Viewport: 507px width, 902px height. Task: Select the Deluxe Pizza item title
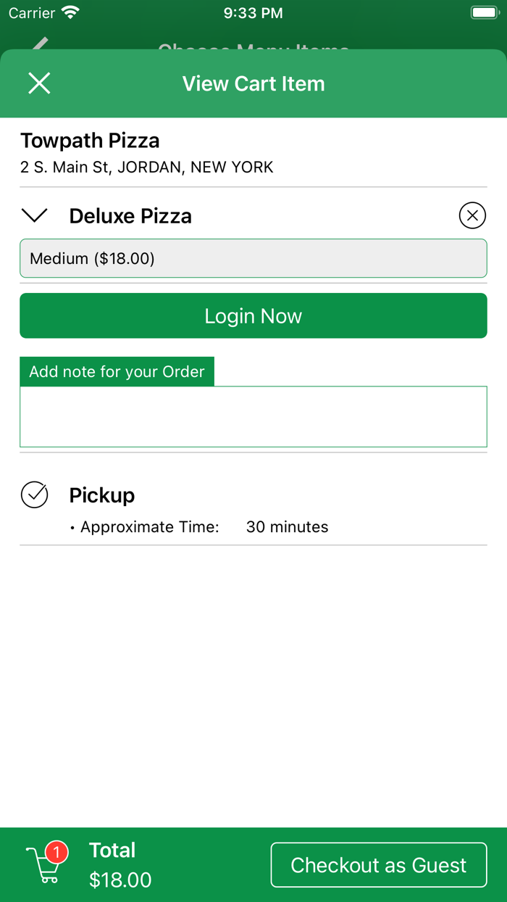click(130, 216)
